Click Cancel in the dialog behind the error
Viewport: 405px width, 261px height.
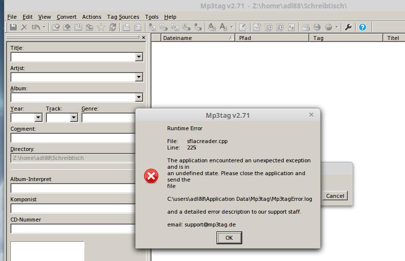coord(335,196)
